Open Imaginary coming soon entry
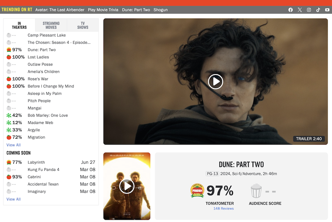The height and width of the screenshot is (222, 332). pos(37,191)
